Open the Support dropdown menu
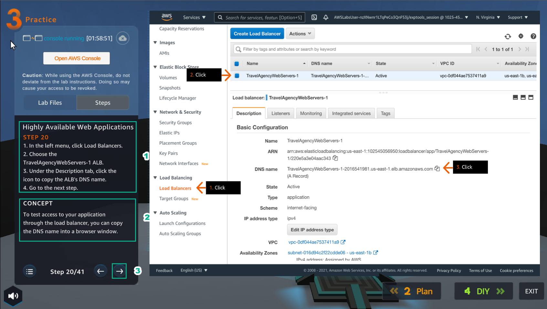547x309 pixels. [518, 17]
